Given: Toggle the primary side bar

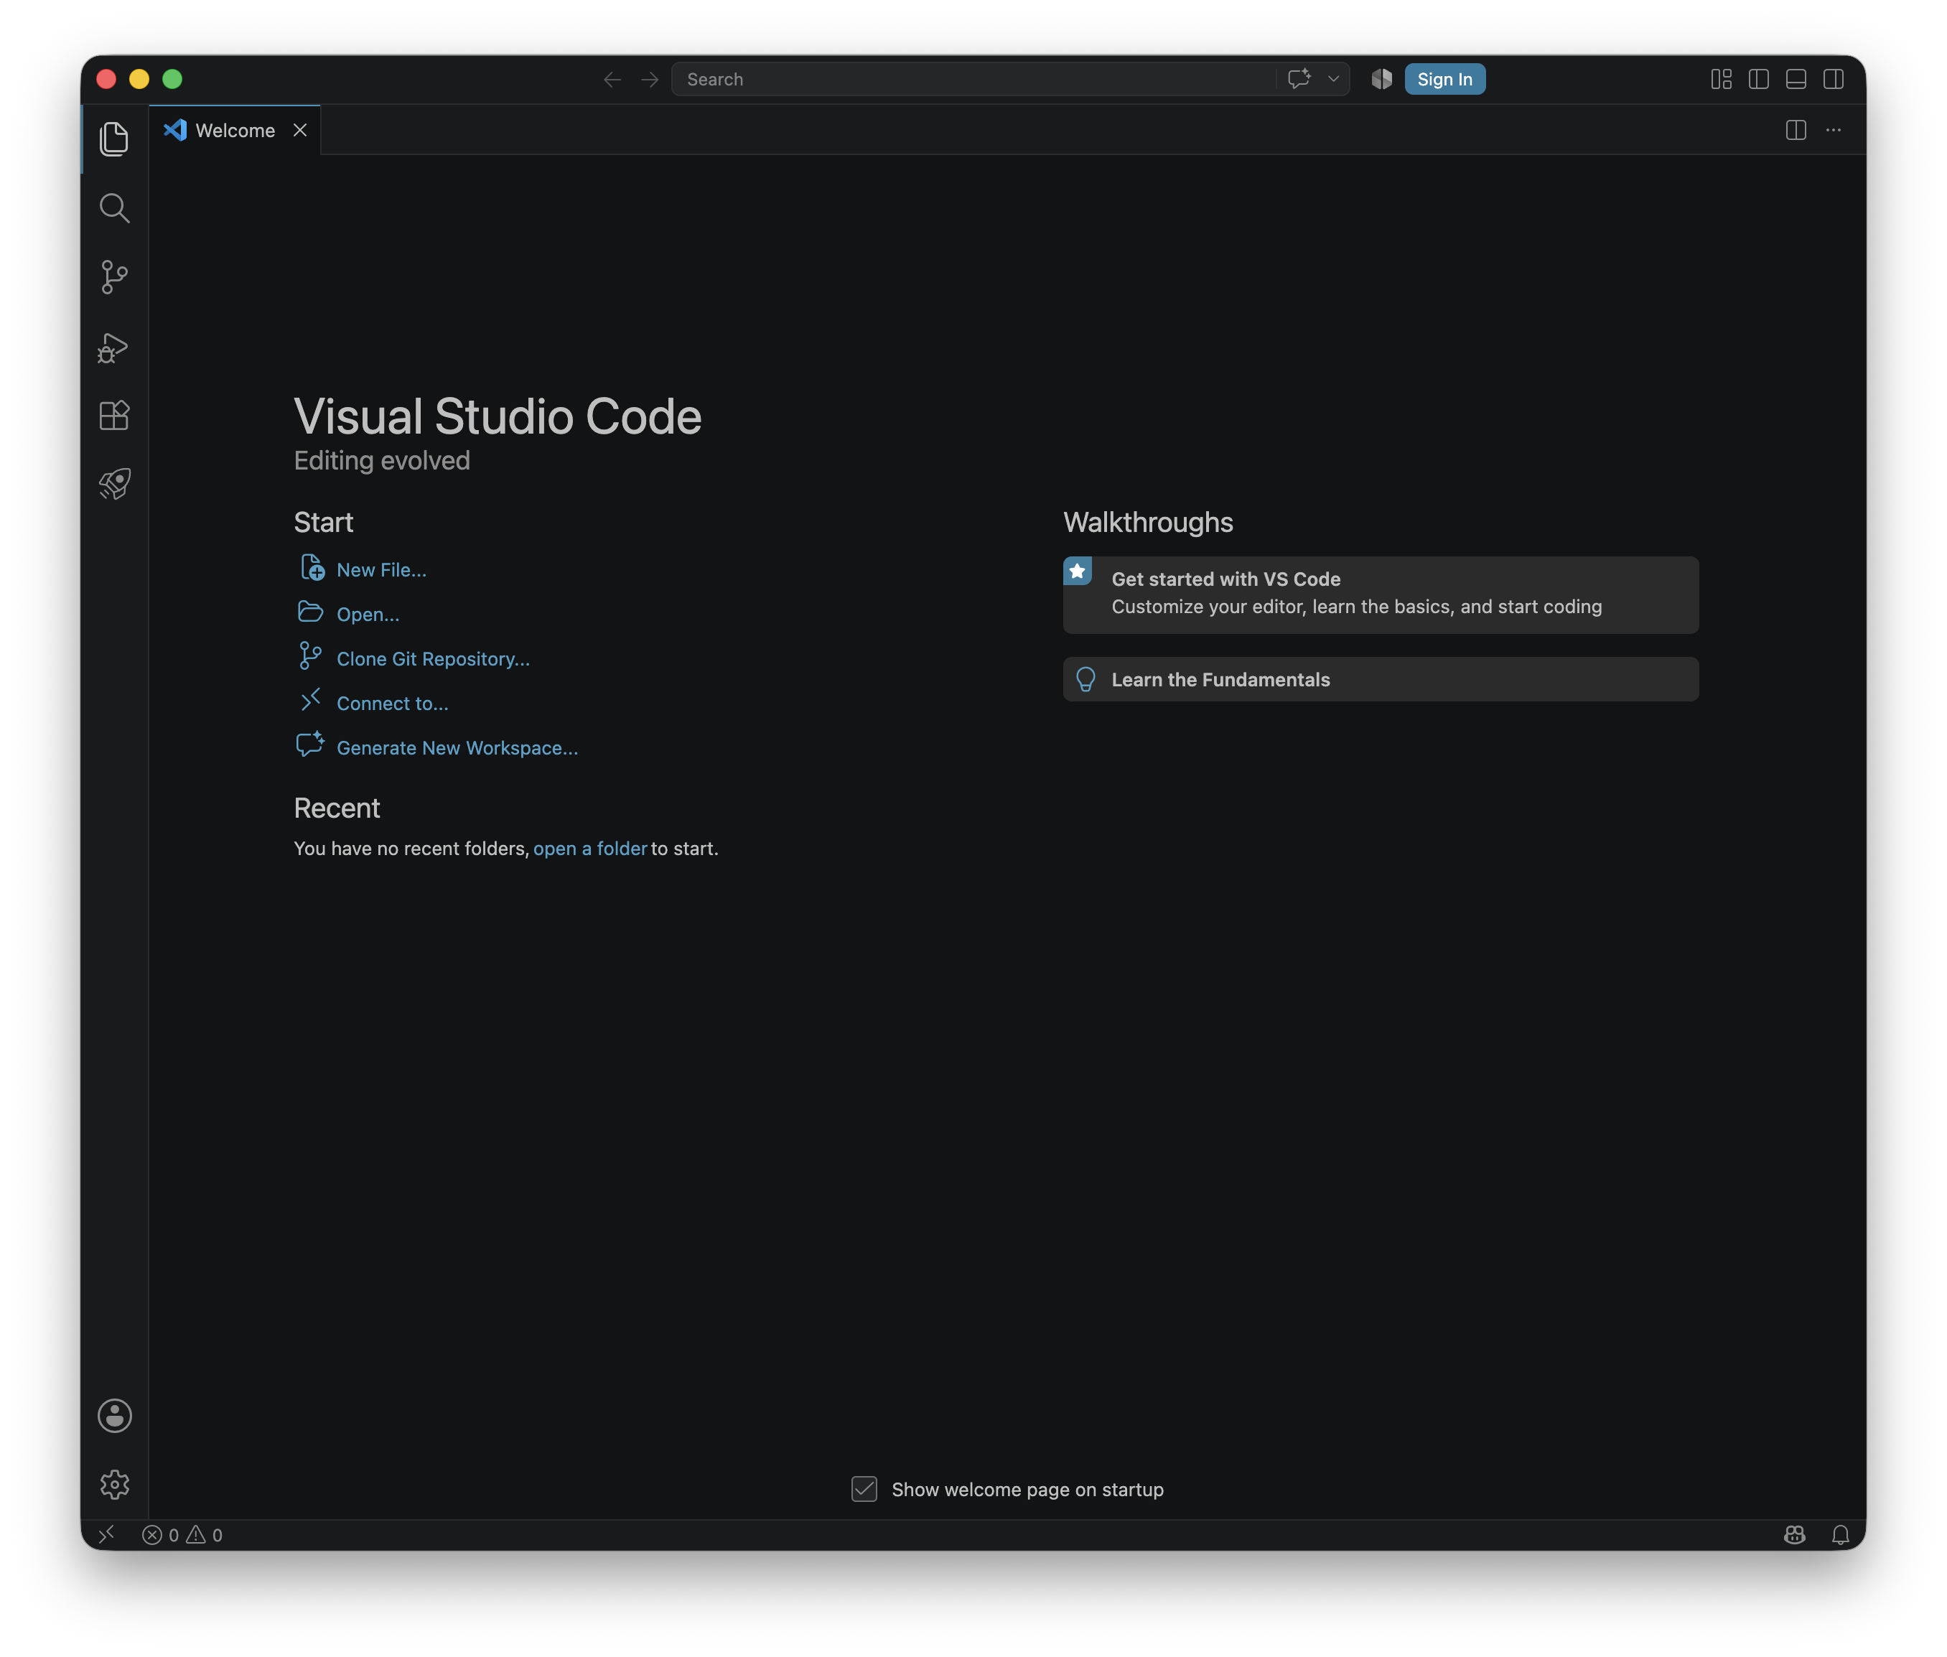Looking at the screenshot, I should coord(1759,79).
